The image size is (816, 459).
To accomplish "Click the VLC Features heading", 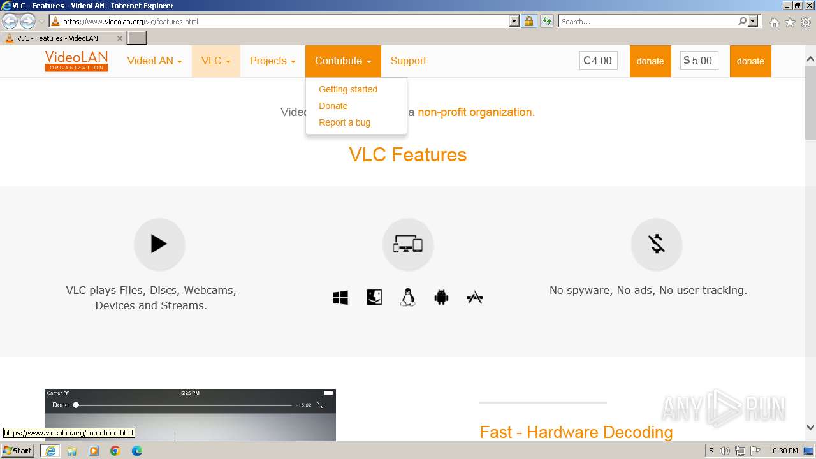I will tap(408, 155).
